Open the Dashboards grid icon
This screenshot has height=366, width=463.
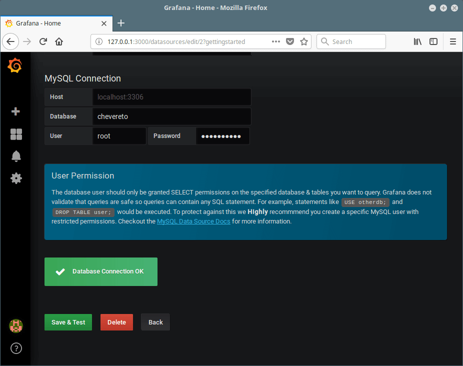click(16, 134)
